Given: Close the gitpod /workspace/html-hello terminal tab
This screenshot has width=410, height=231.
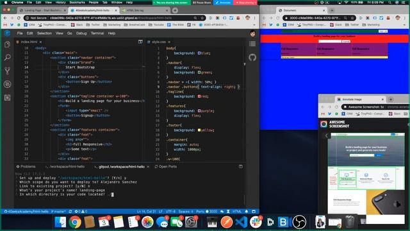Looking at the screenshot, I should (x=148, y=167).
